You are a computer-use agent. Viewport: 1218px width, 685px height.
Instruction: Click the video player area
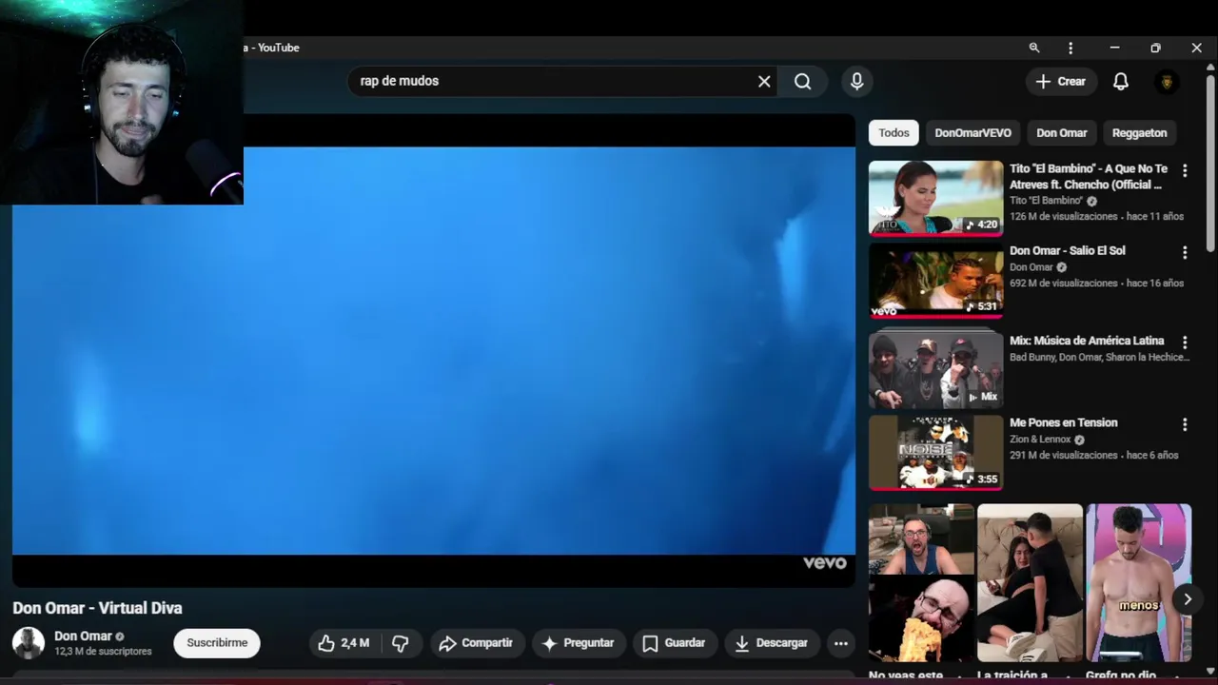pos(434,350)
